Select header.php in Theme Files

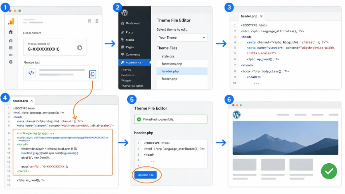click(182, 71)
